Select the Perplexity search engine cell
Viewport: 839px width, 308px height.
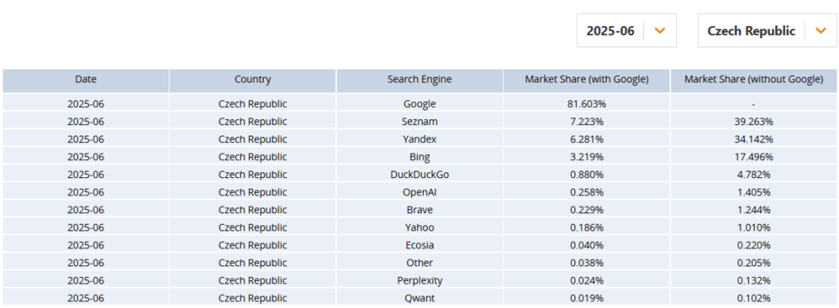pos(419,280)
